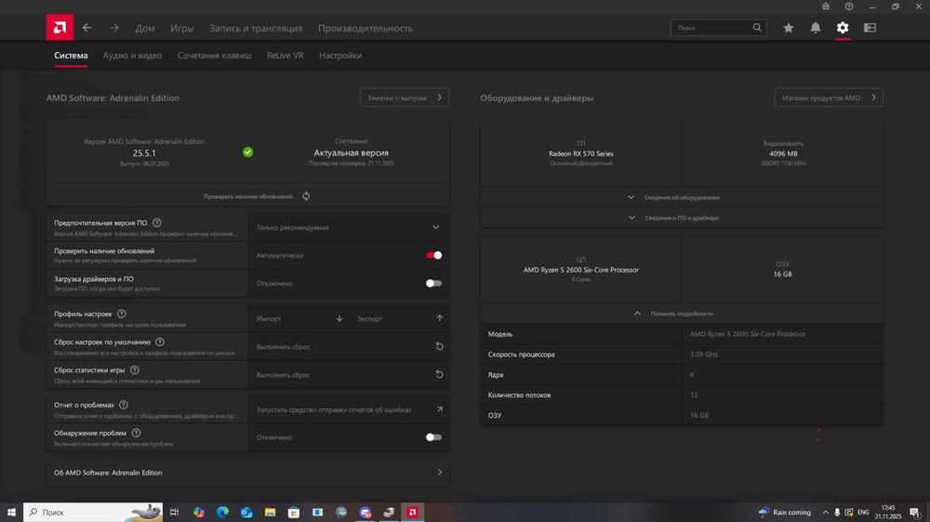Click Rain coming weather widget
930x522 pixels.
[785, 512]
